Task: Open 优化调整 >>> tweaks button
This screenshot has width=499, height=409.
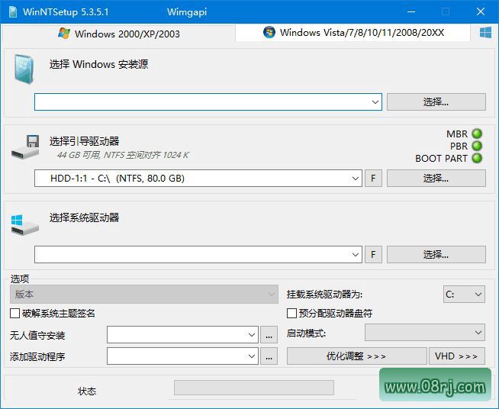Action: point(357,356)
